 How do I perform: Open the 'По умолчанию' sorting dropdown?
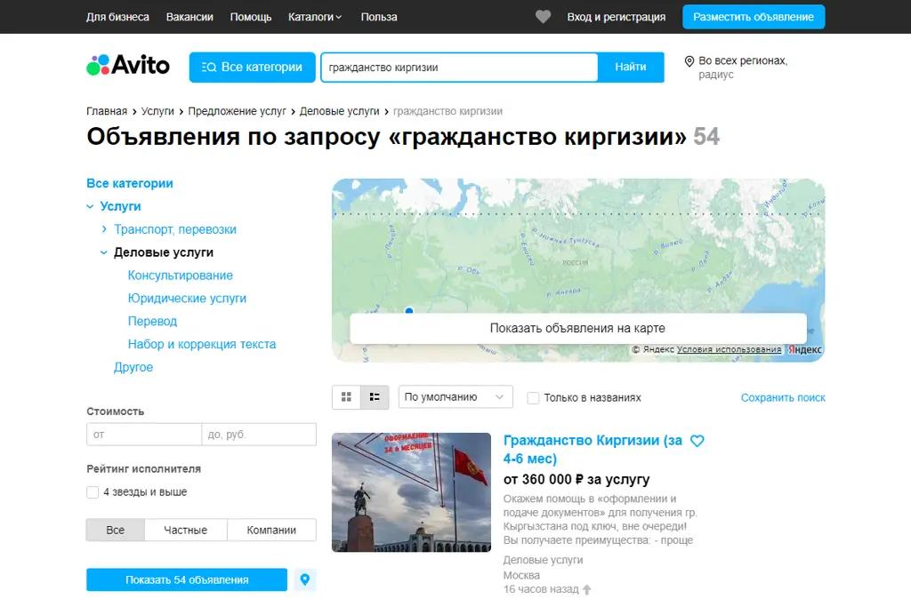click(x=455, y=396)
